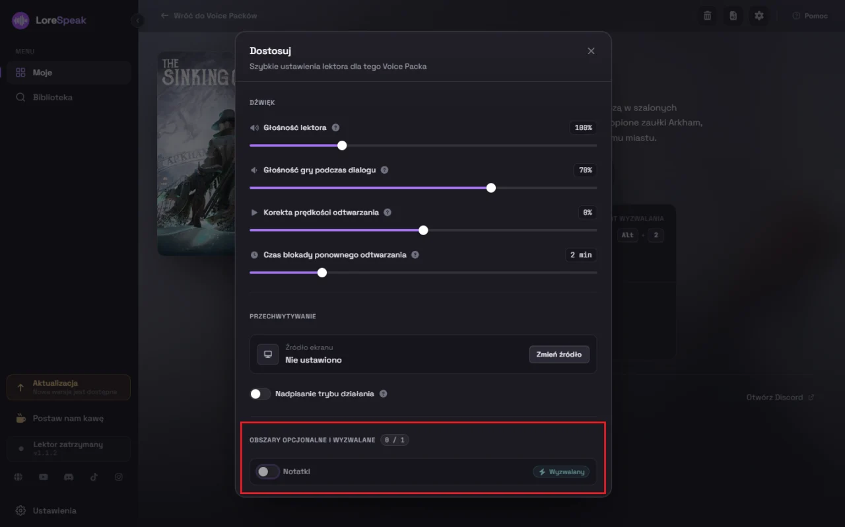Click help icon next to Głośność lektora
Viewport: 845px width, 527px height.
click(x=335, y=127)
